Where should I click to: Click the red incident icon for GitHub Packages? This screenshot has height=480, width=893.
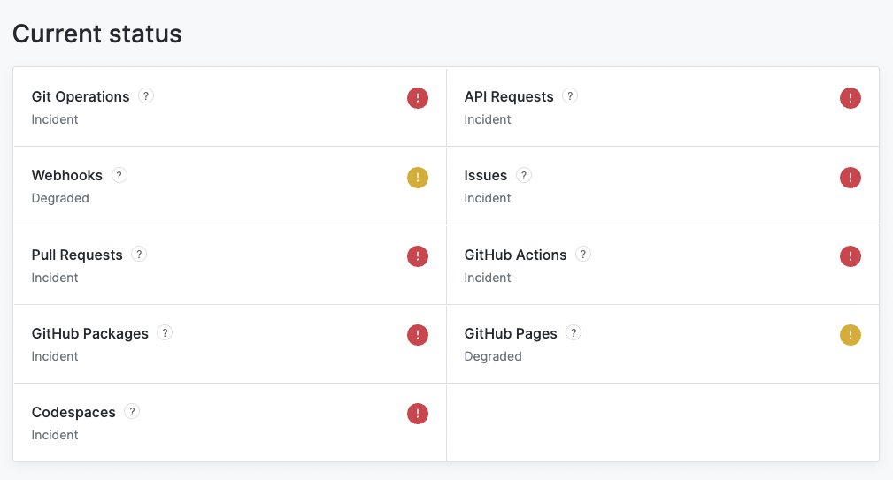[418, 335]
